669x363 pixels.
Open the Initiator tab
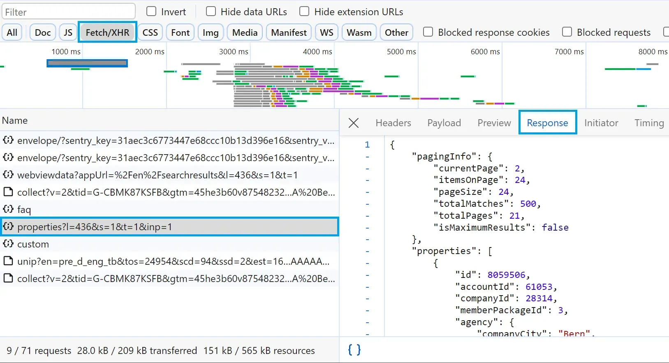tap(601, 123)
